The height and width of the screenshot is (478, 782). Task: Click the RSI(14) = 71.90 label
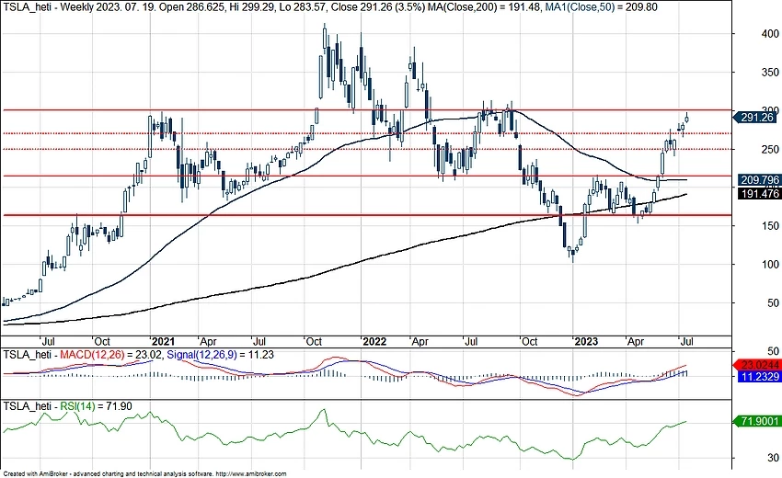click(96, 406)
